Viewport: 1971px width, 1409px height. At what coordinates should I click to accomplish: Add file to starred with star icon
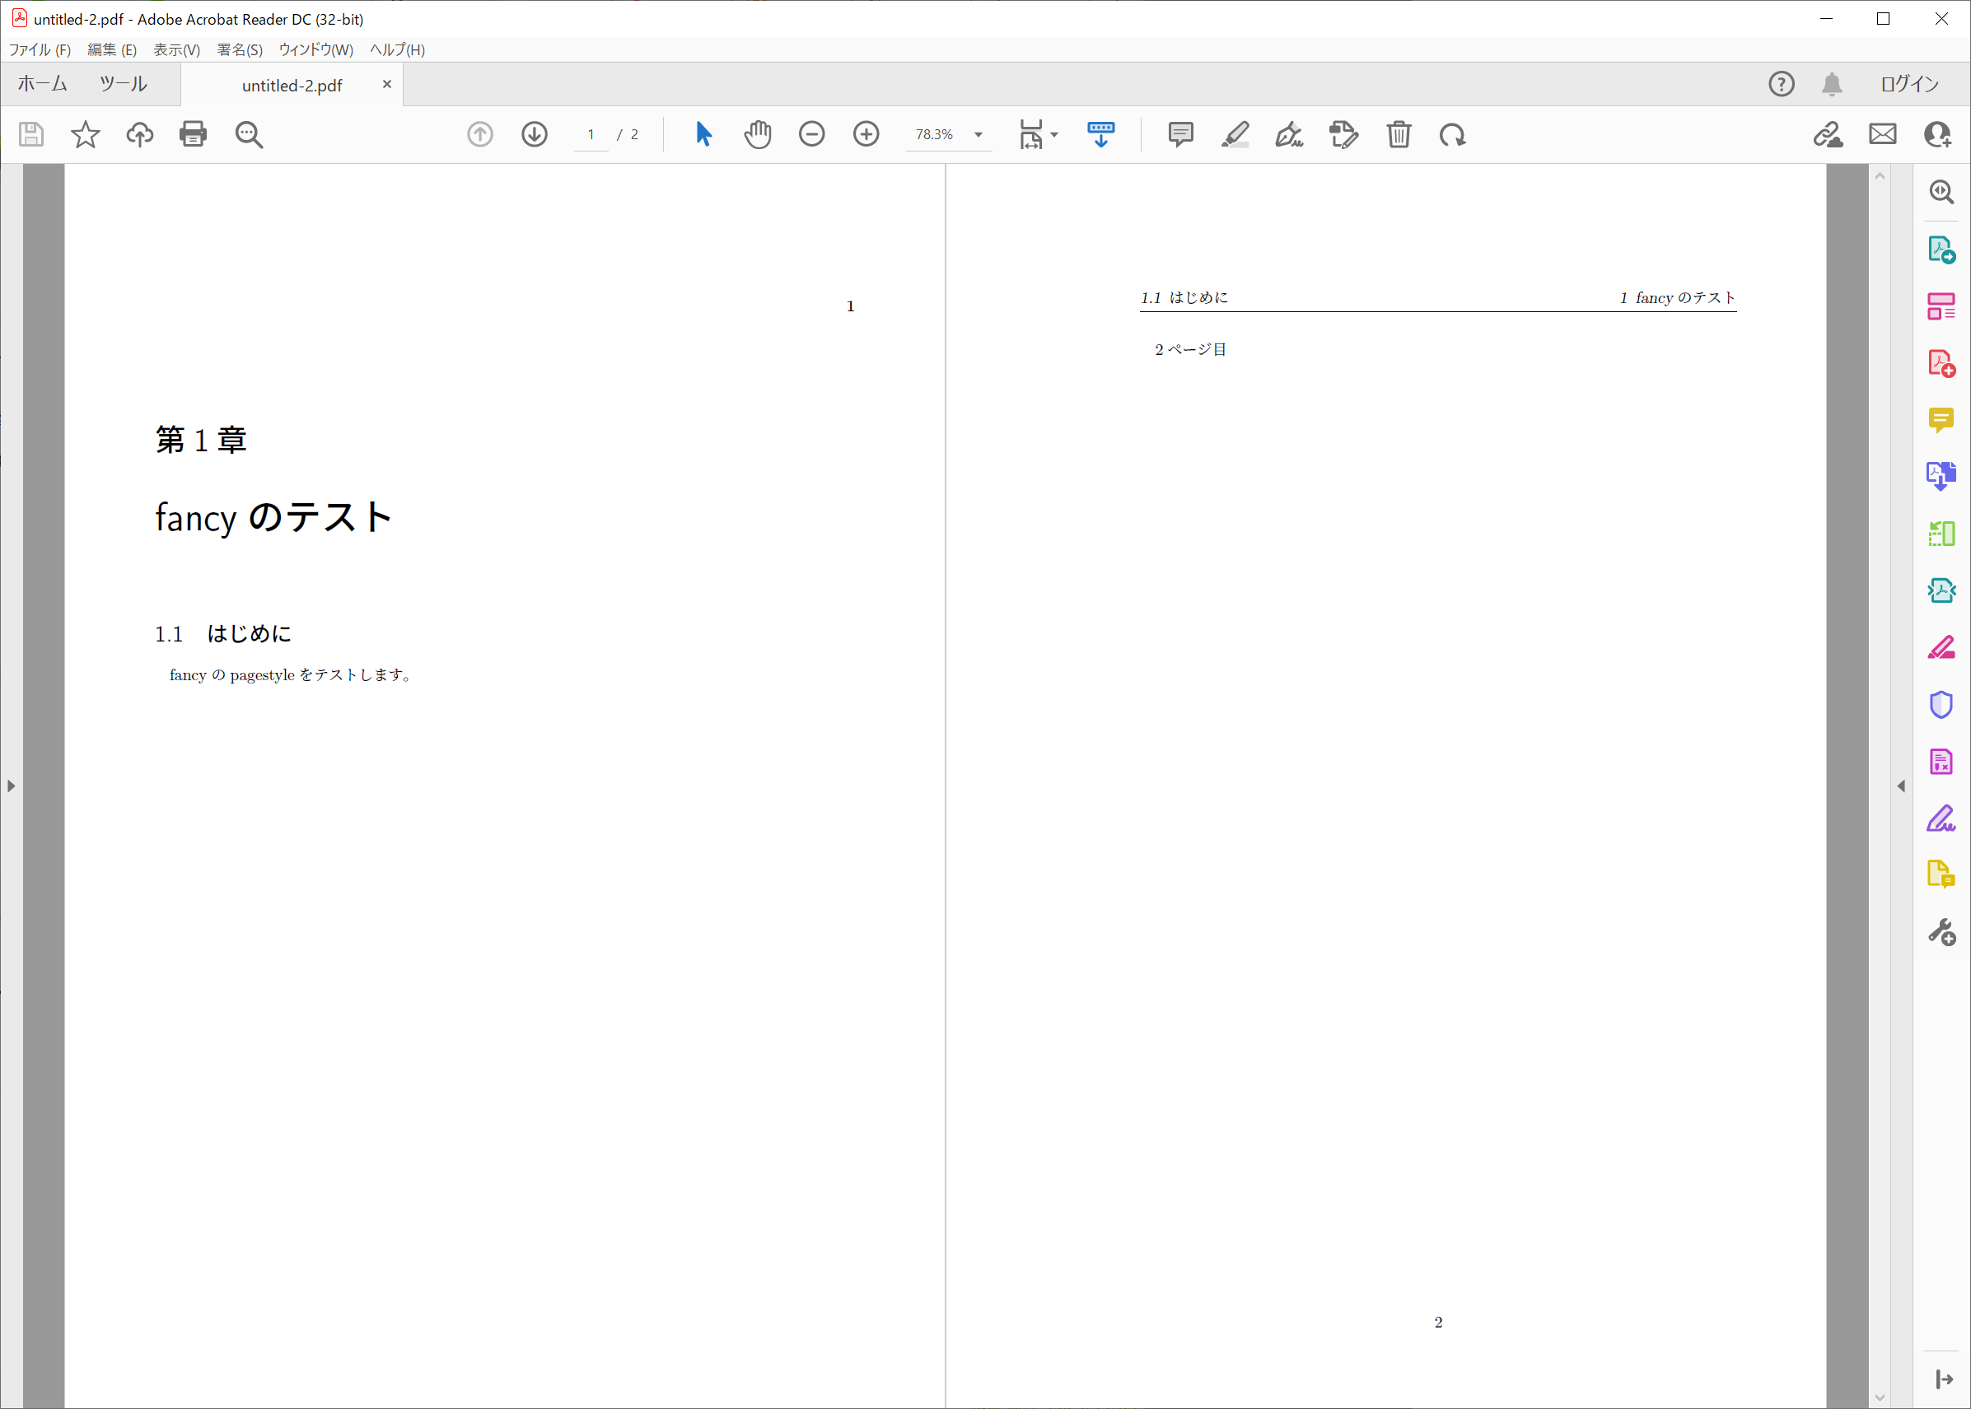[x=85, y=134]
